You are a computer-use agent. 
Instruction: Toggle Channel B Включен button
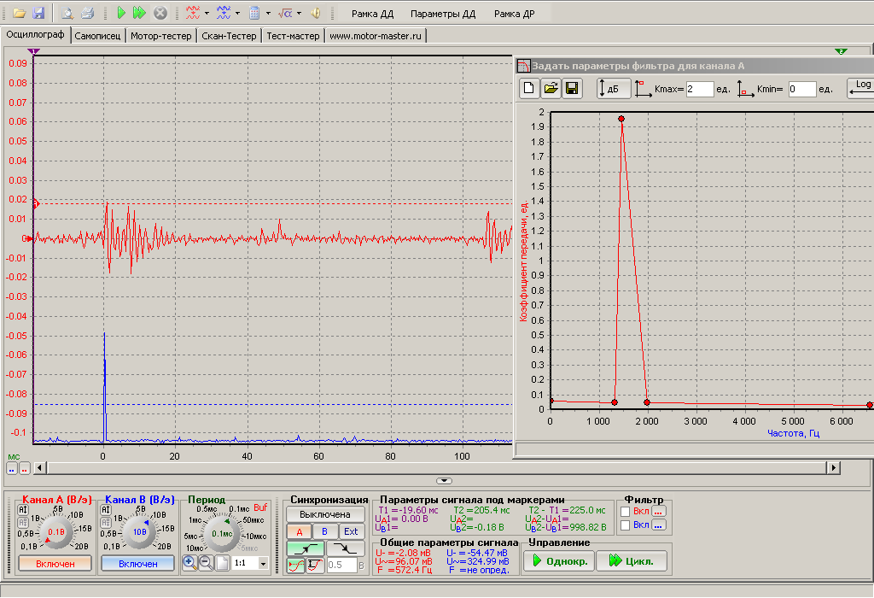pyautogui.click(x=137, y=564)
